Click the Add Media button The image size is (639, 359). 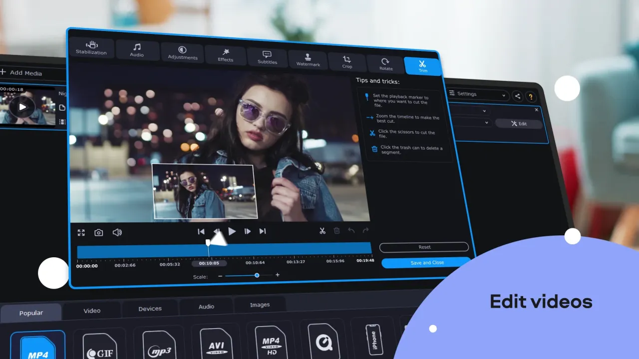tap(21, 73)
